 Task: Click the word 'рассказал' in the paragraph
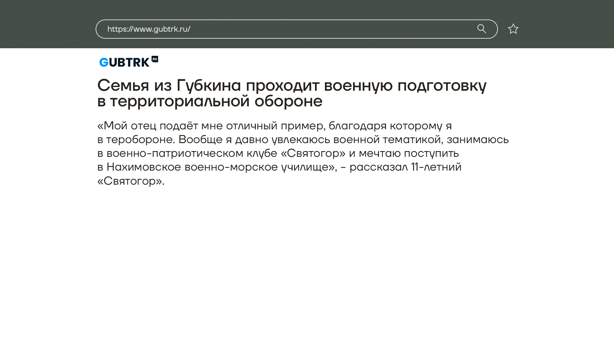pyautogui.click(x=378, y=167)
